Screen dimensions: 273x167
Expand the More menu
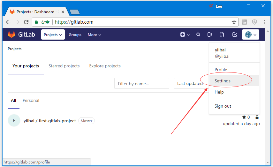coord(94,35)
